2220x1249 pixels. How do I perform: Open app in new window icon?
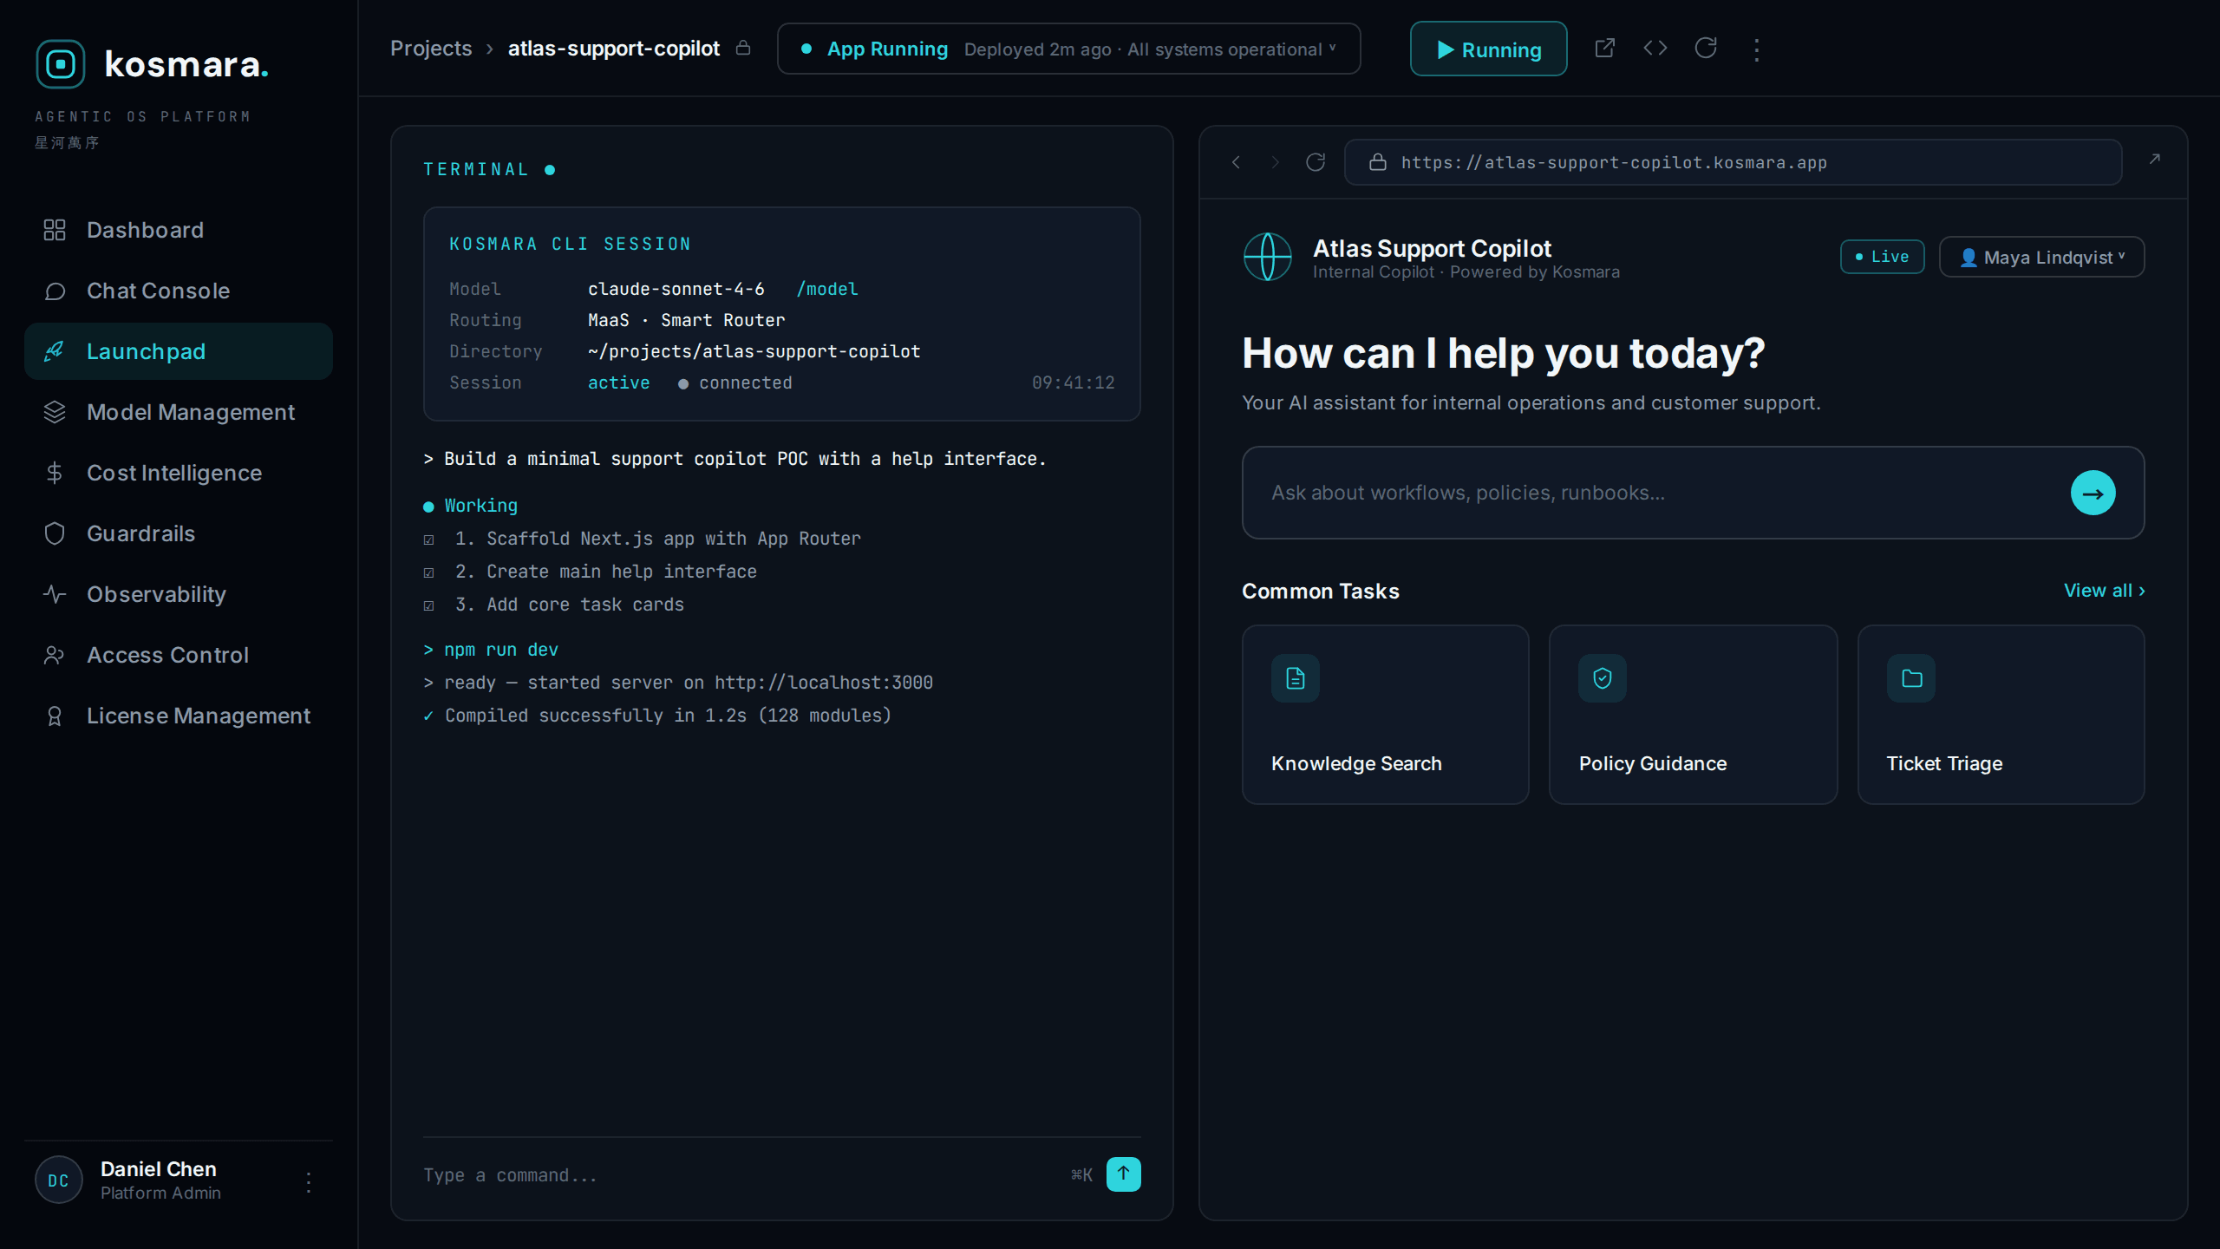1605,48
